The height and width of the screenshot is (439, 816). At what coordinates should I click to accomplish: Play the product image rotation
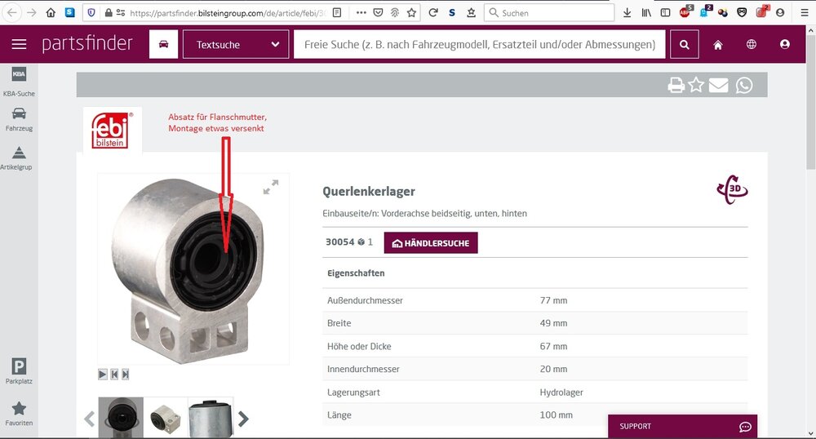pos(103,374)
